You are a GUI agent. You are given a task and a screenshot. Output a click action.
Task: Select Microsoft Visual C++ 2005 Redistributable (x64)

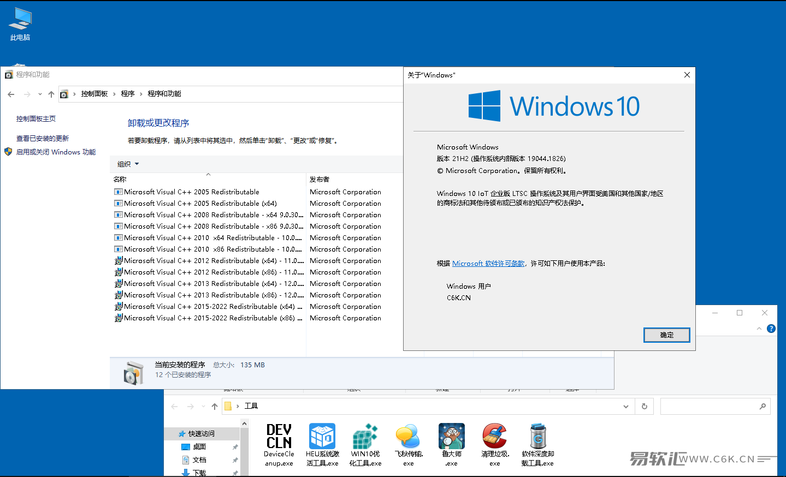click(200, 204)
